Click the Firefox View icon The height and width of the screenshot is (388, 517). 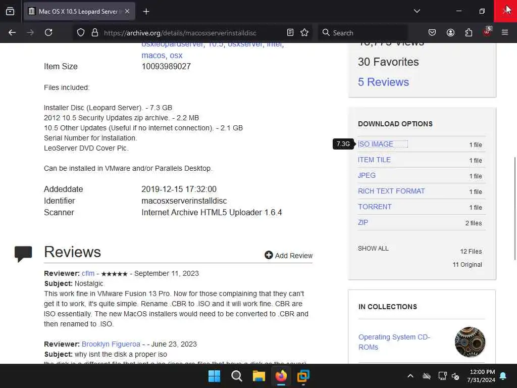point(10,12)
